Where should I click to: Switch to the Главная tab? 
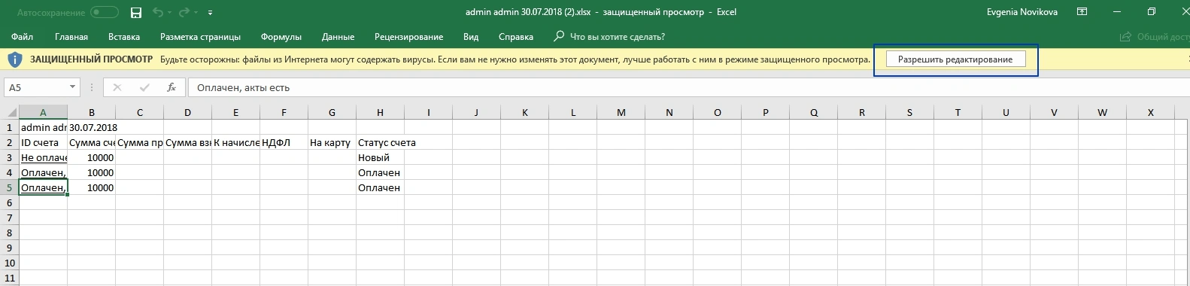[x=71, y=37]
